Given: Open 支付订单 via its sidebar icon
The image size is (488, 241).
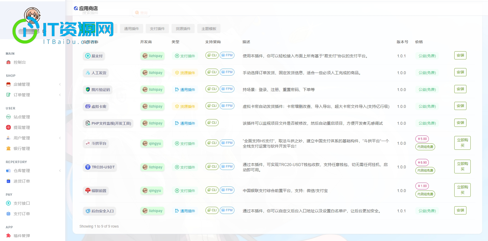Looking at the screenshot, I should (8, 214).
